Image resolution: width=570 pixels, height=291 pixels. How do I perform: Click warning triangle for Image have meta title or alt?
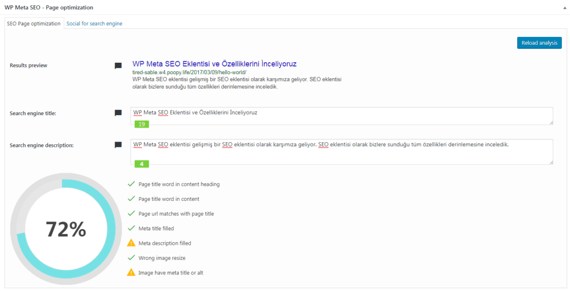click(x=131, y=272)
